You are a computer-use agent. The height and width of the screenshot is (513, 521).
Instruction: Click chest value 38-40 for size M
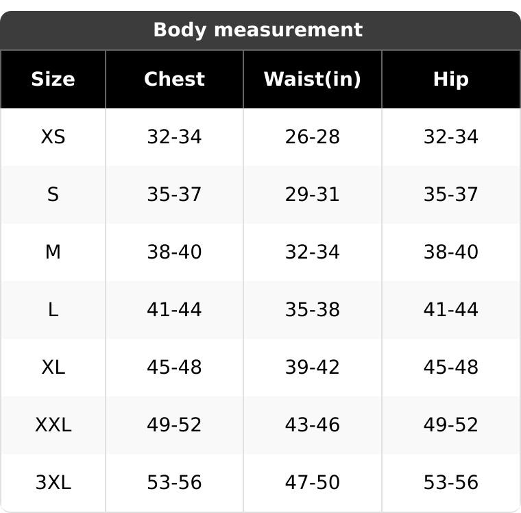click(174, 252)
